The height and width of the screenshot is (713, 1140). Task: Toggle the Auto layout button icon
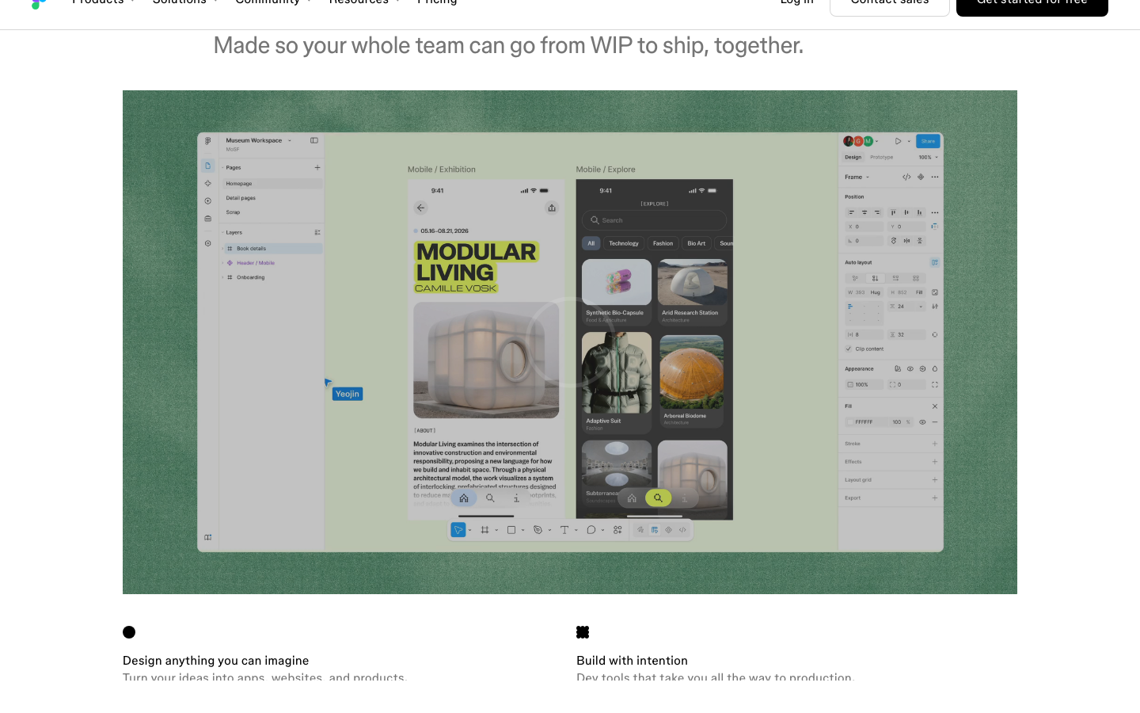[935, 262]
